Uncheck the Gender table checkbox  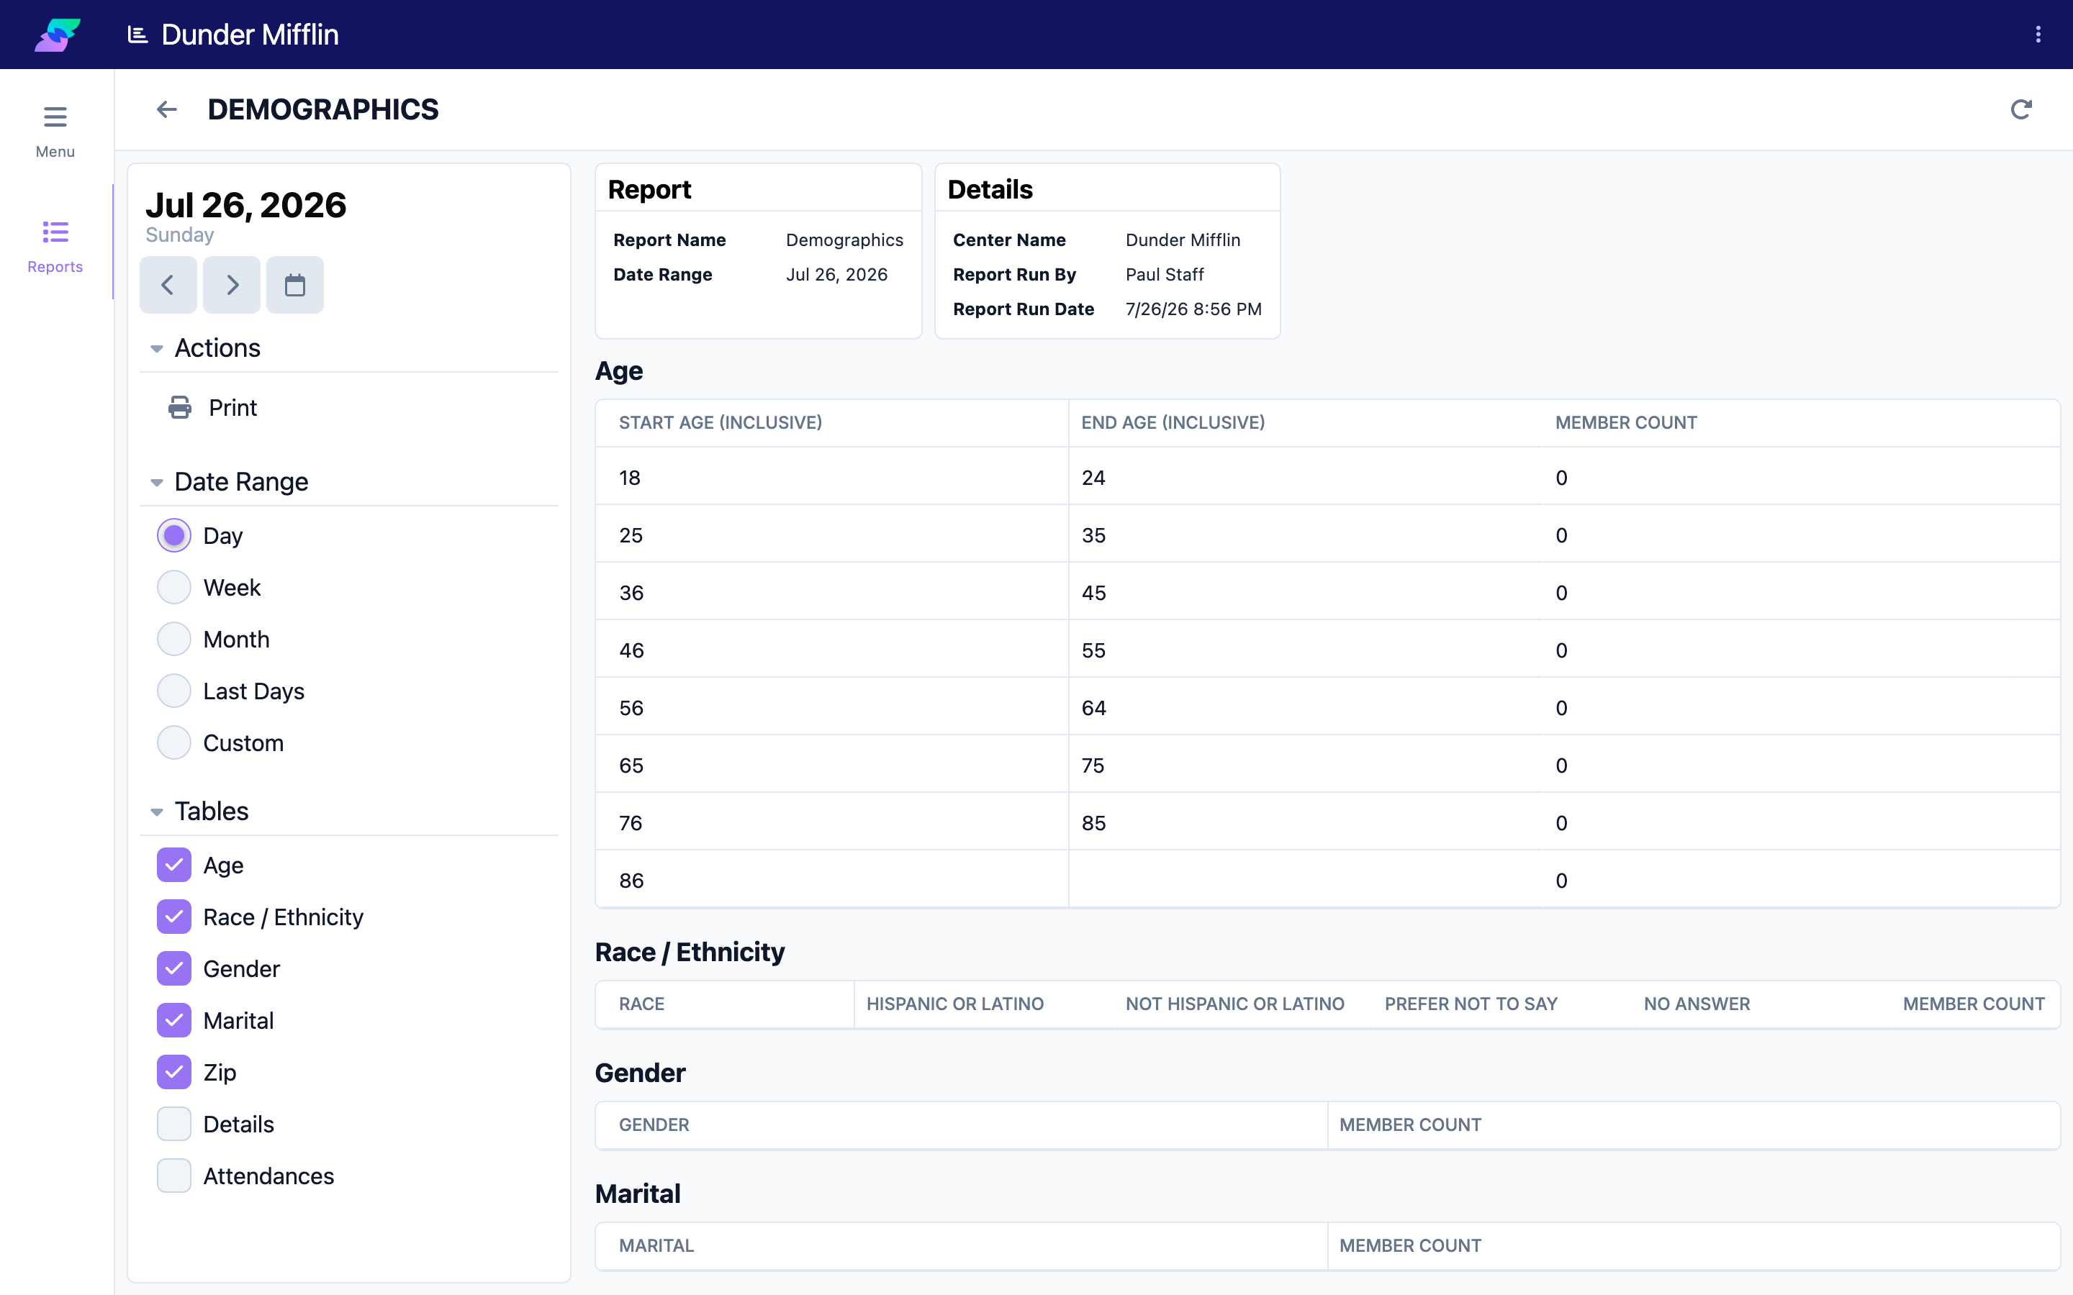pos(174,968)
